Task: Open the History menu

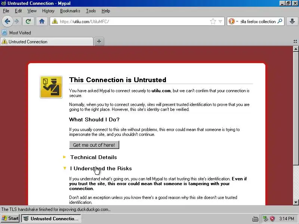Action: [x=48, y=11]
